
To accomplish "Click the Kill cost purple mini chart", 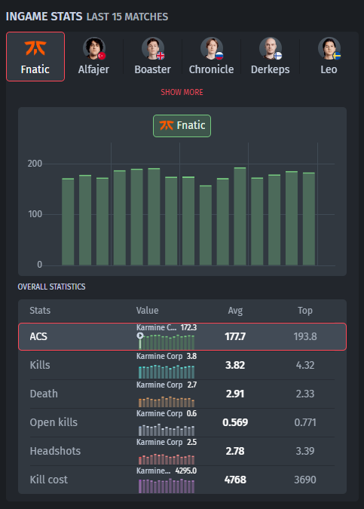I will pos(167,486).
